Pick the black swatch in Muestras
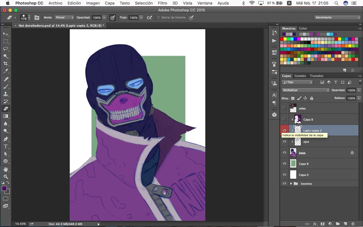Screen dimensions: 363x227 click(x=309, y=42)
